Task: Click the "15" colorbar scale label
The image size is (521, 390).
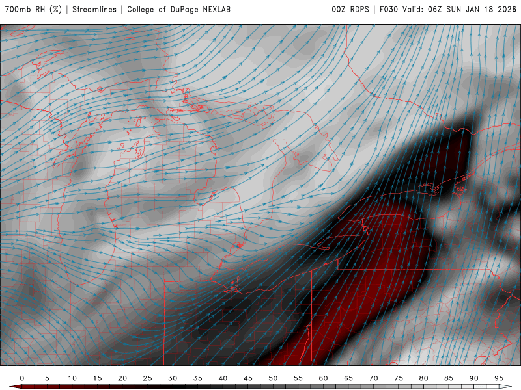Action: click(97, 378)
